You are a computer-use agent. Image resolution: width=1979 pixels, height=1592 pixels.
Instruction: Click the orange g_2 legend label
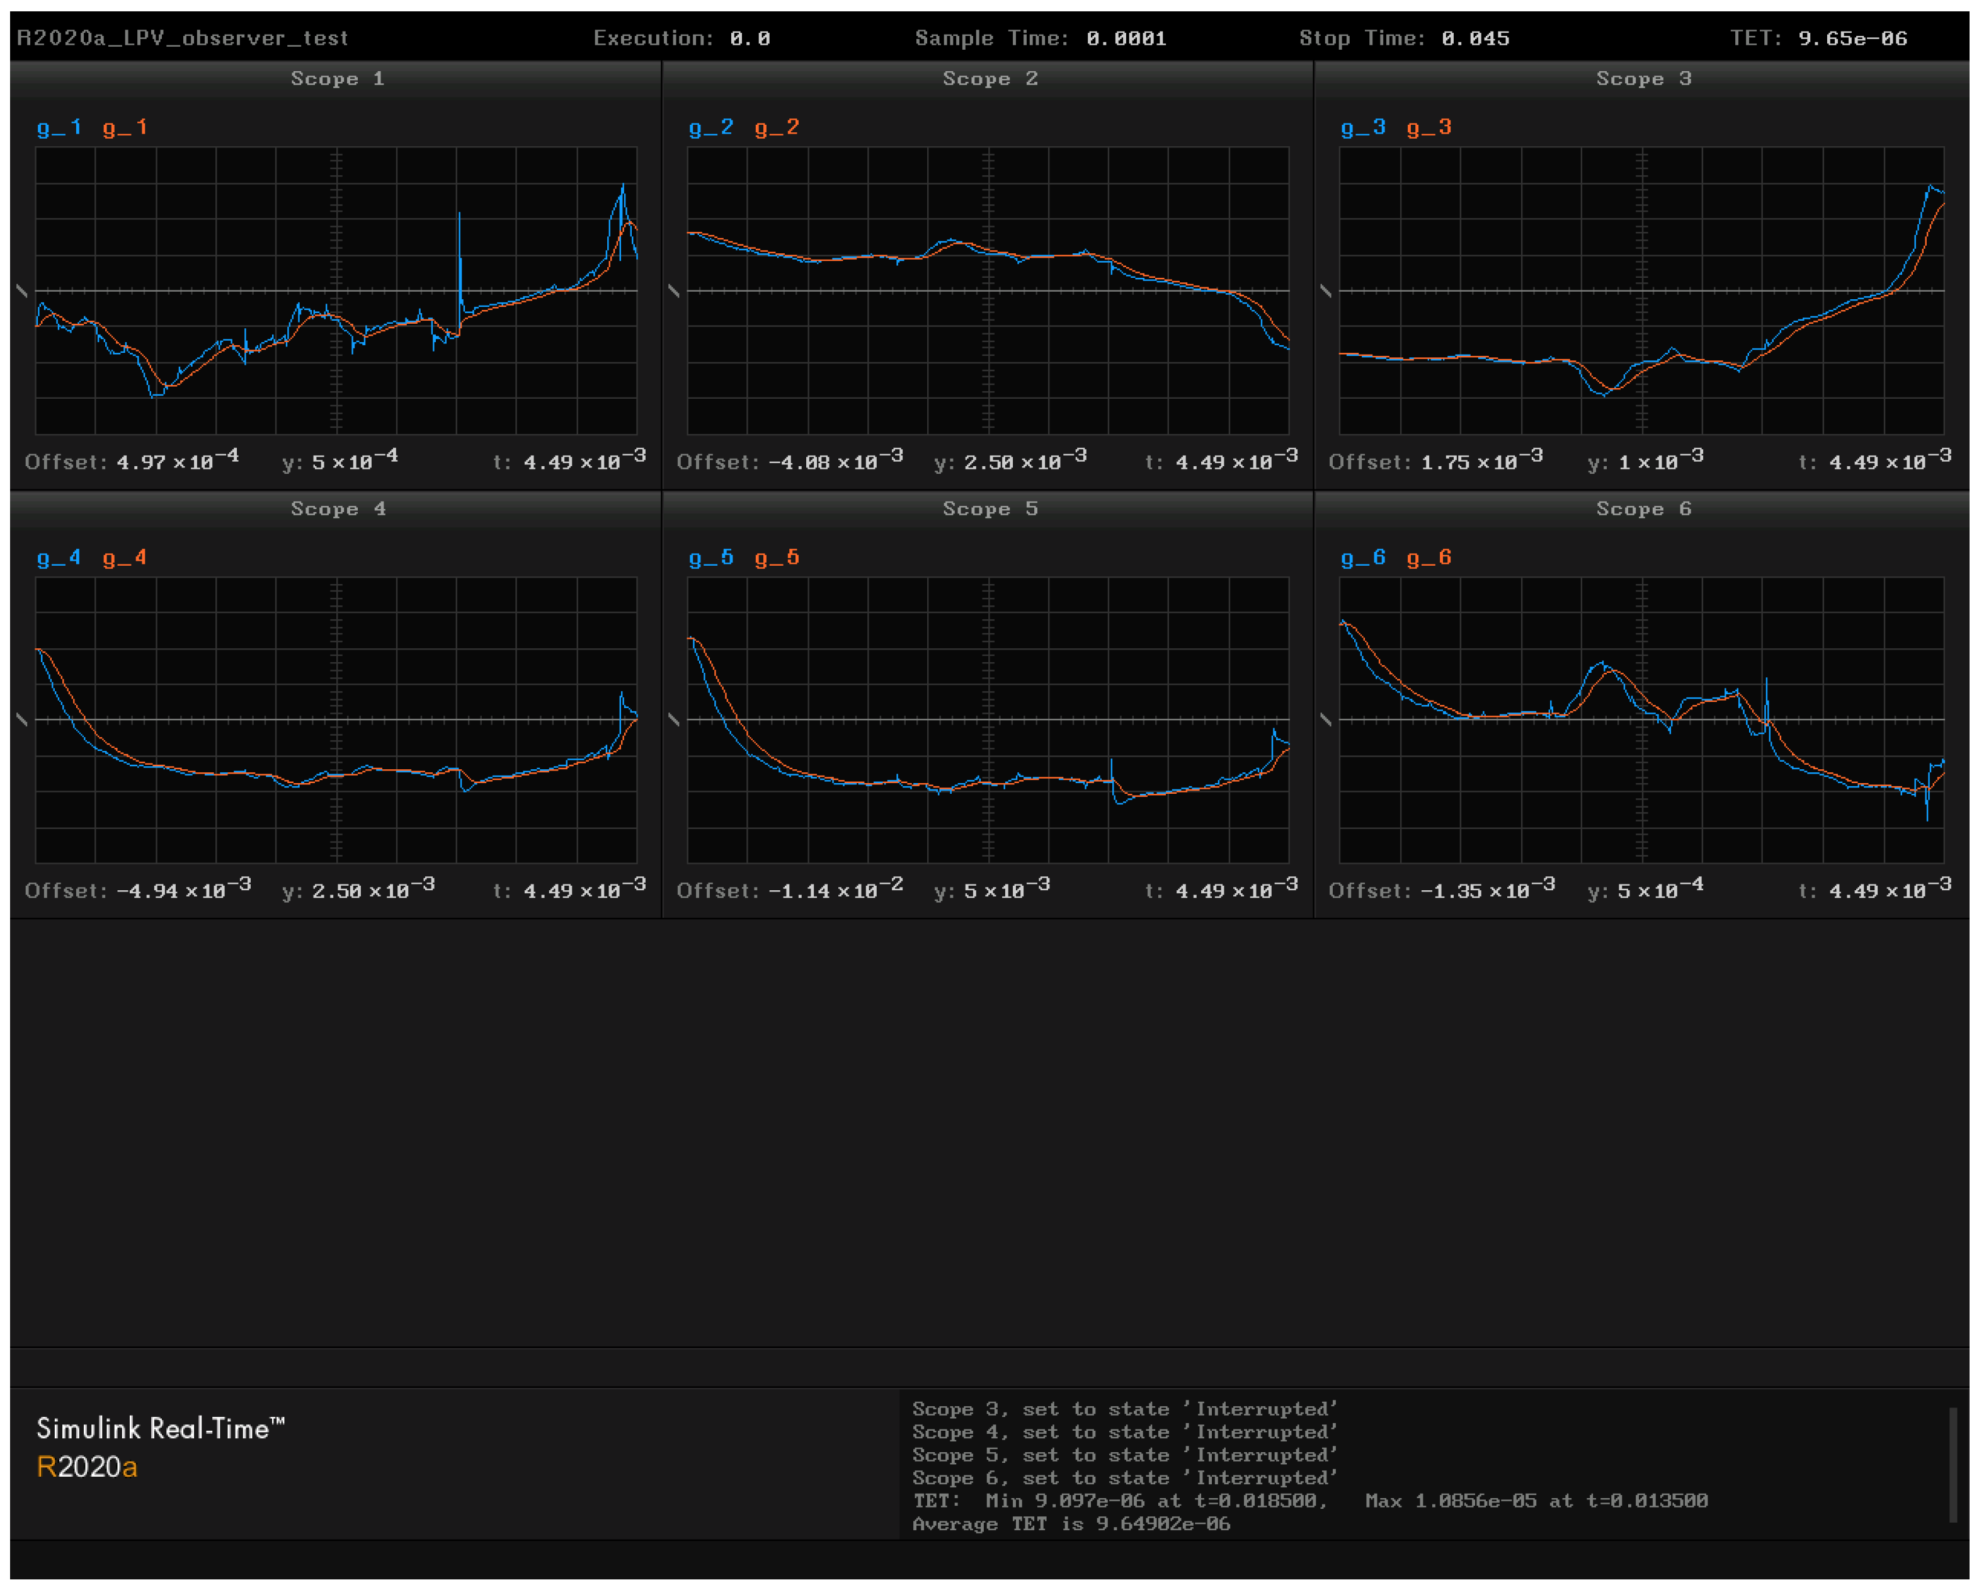(777, 128)
